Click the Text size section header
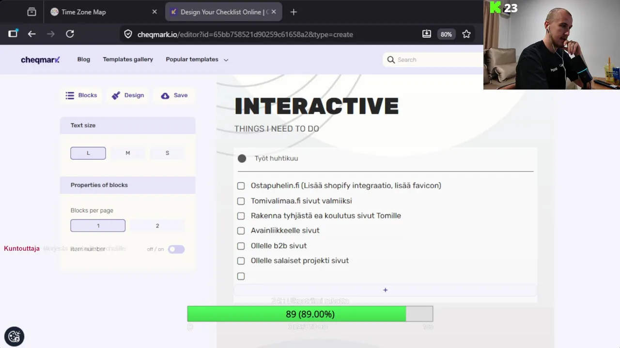The width and height of the screenshot is (620, 348). pos(128,125)
